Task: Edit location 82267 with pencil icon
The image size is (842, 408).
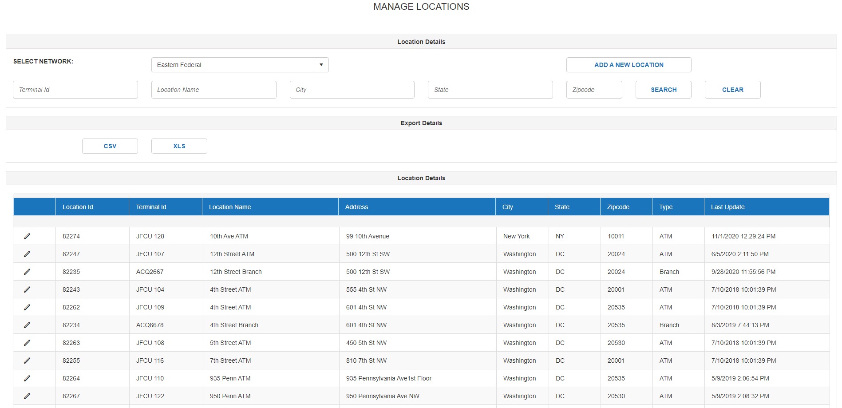Action: (27, 396)
